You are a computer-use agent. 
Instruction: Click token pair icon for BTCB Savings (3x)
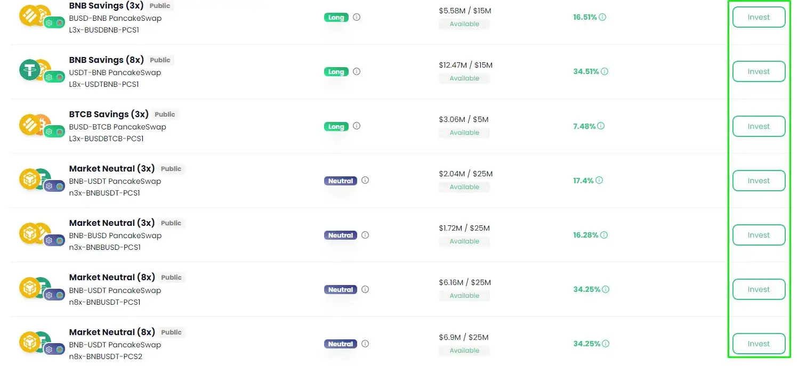tap(36, 126)
